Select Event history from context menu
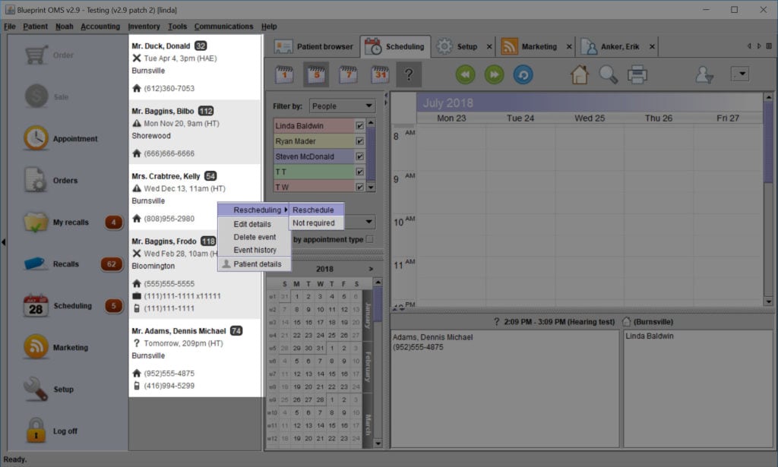 [x=253, y=250]
